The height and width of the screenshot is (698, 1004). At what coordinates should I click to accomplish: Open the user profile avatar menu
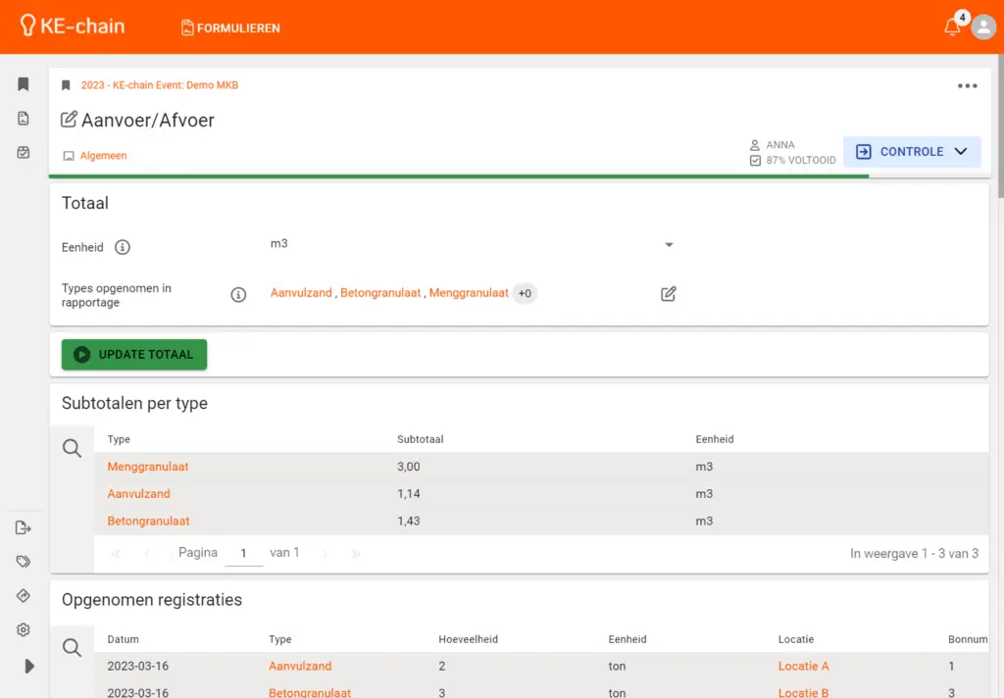click(982, 27)
